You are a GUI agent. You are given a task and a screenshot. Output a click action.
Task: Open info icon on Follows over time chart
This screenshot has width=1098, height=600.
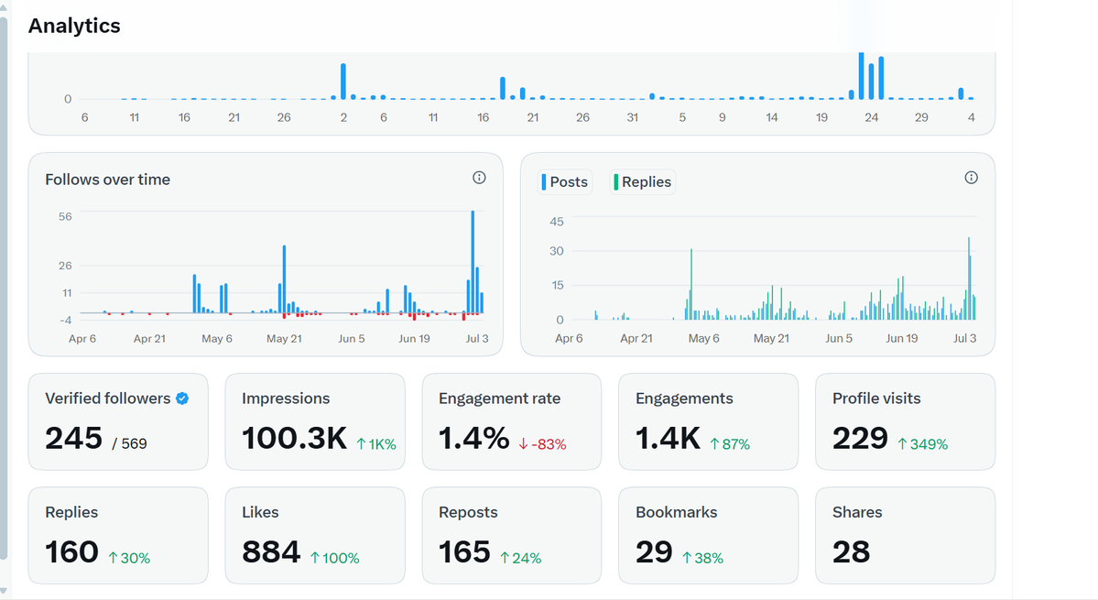pos(479,178)
